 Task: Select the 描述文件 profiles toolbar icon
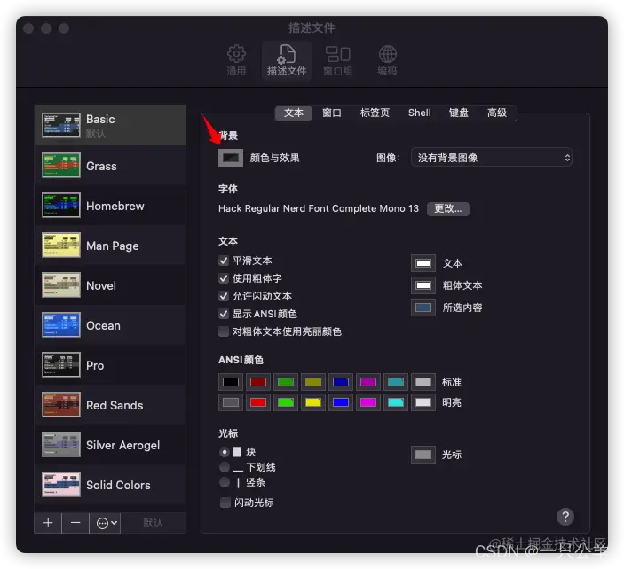(x=287, y=60)
